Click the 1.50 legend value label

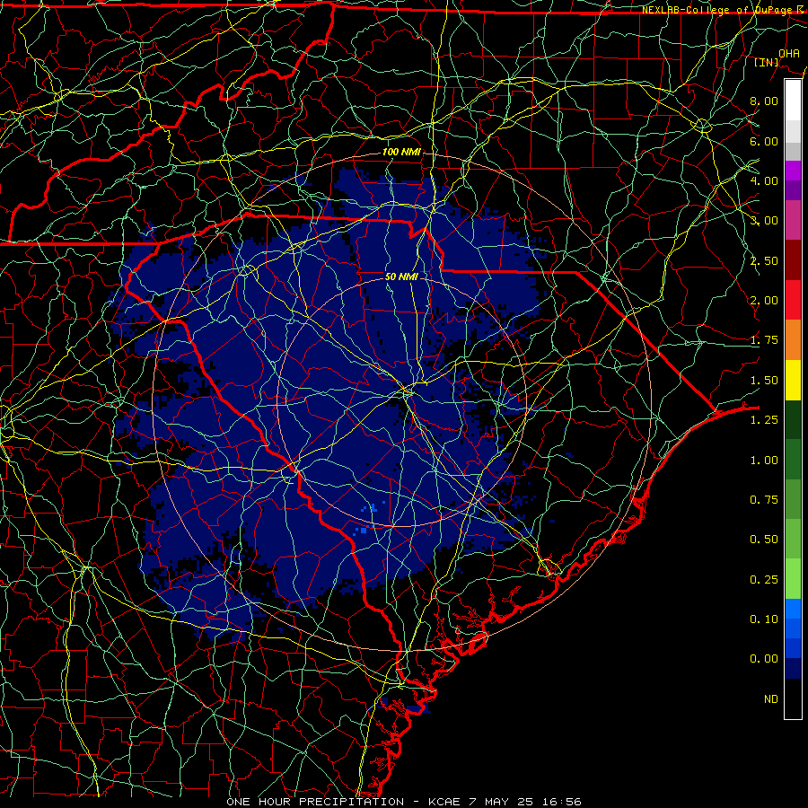(x=764, y=381)
